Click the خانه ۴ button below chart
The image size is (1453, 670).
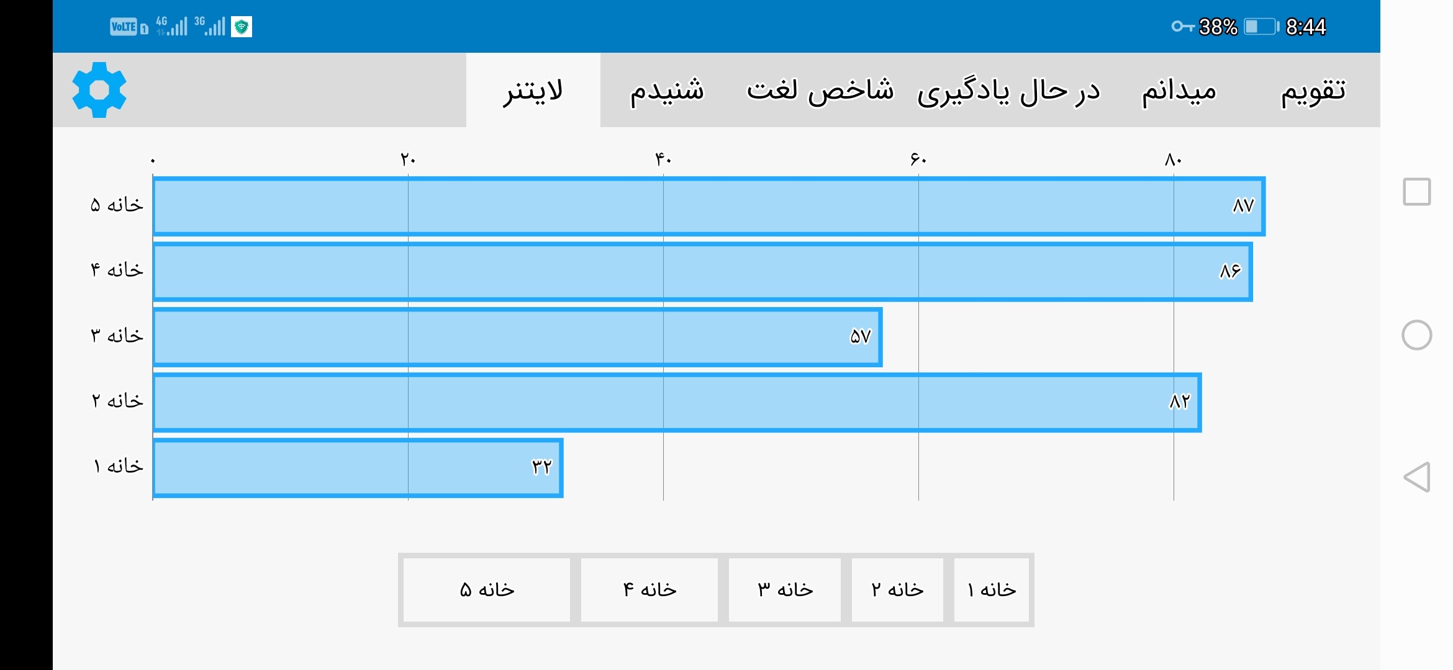650,589
